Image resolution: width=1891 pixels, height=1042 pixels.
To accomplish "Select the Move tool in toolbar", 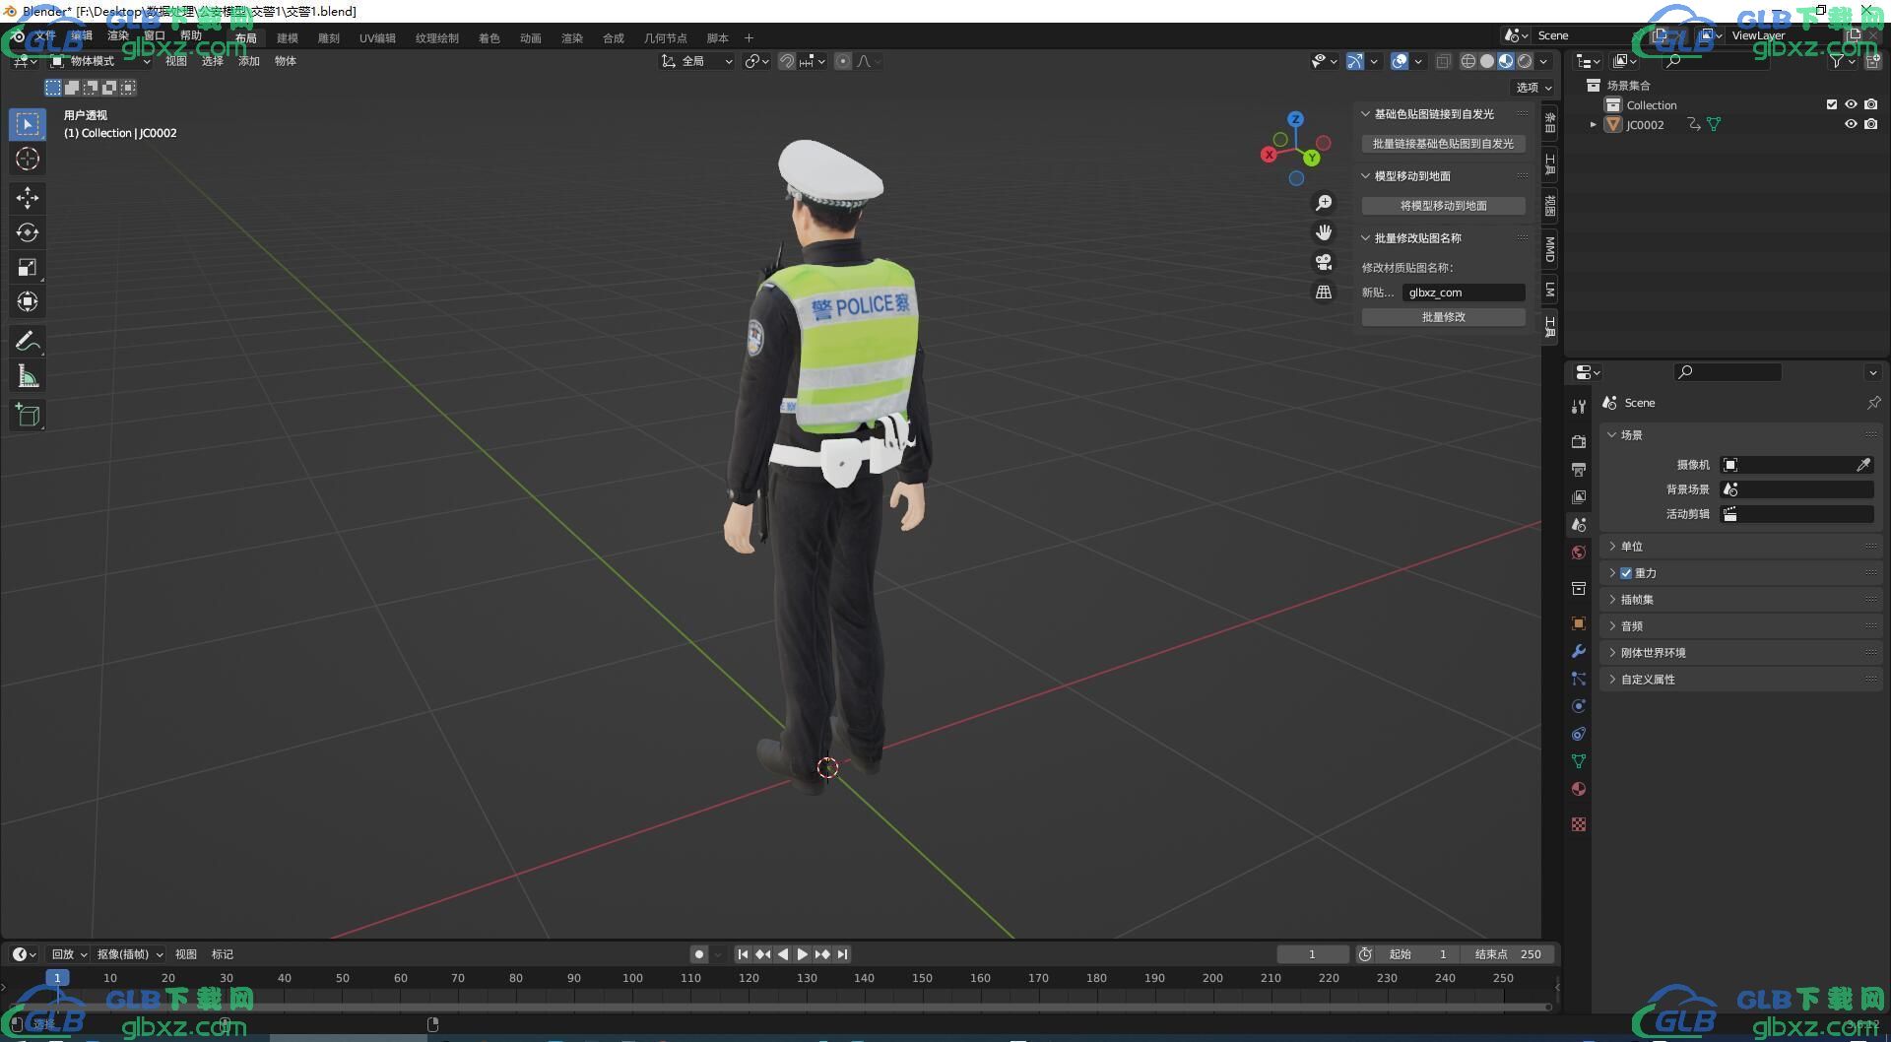I will pos(28,198).
